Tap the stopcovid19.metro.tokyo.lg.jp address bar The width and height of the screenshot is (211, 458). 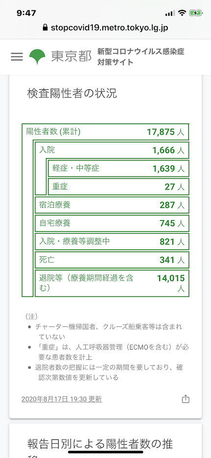coord(106,28)
